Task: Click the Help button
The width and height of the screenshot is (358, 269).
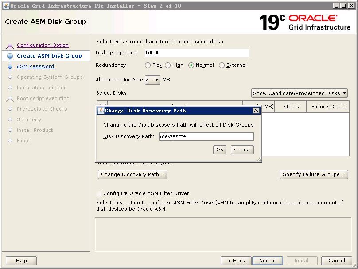Action: pyautogui.click(x=21, y=261)
